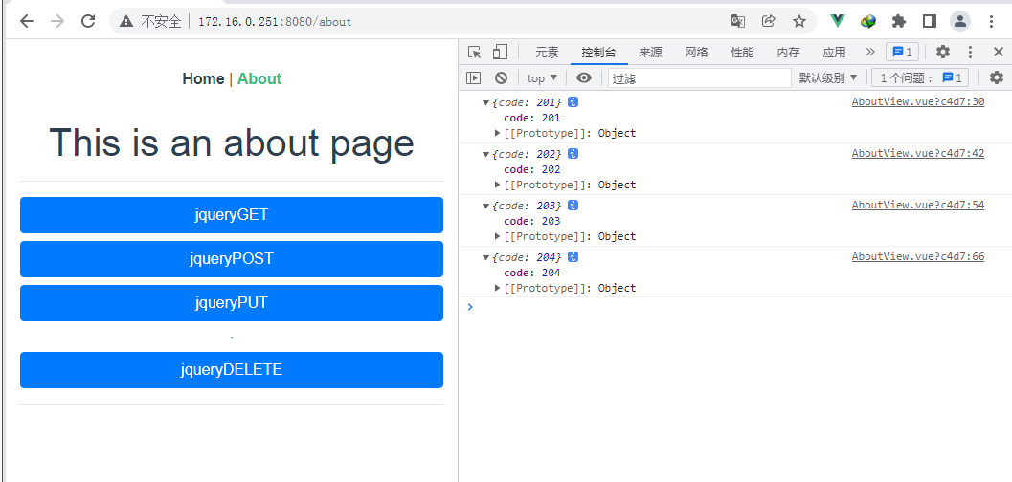The height and width of the screenshot is (482, 1012).
Task: Toggle the browser side panel icon
Action: click(930, 21)
